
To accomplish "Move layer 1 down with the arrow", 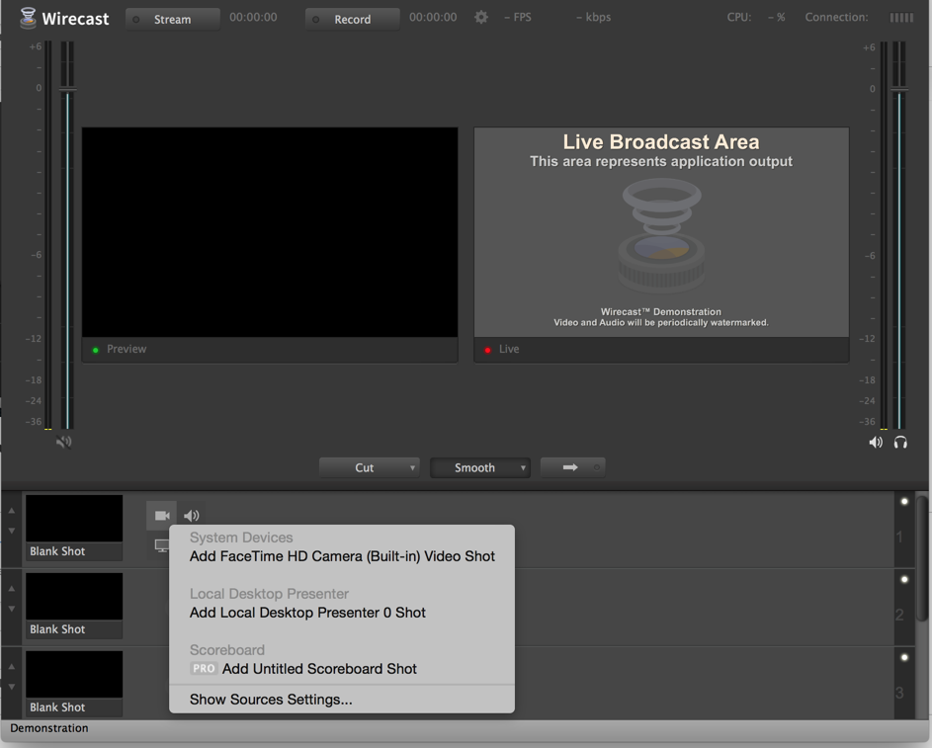I will pos(11,531).
